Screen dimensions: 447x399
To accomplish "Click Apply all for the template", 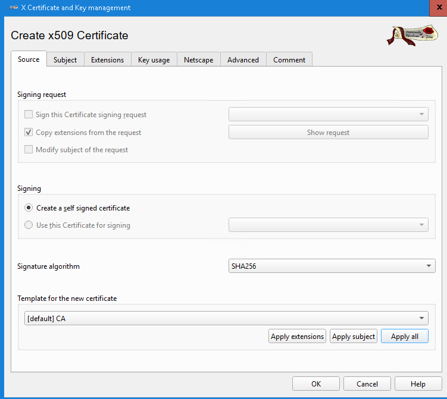I will pyautogui.click(x=404, y=337).
